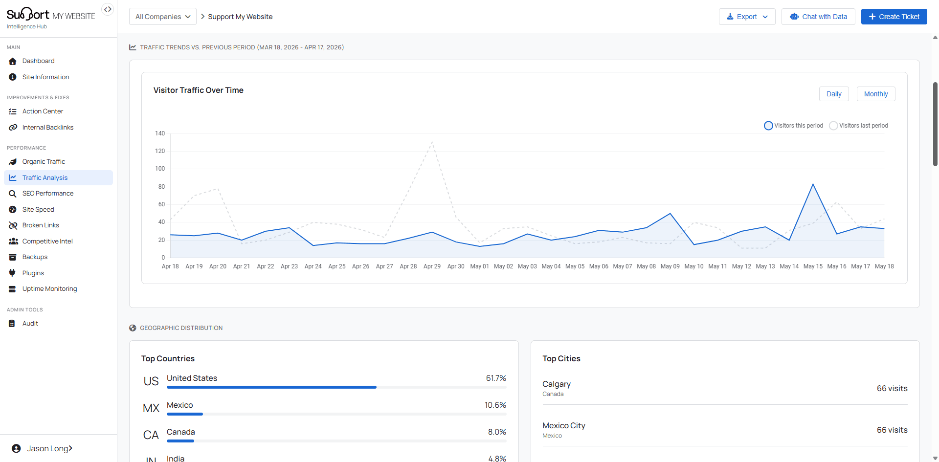Image resolution: width=939 pixels, height=462 pixels.
Task: Click the Calgary city row
Action: pyautogui.click(x=725, y=389)
